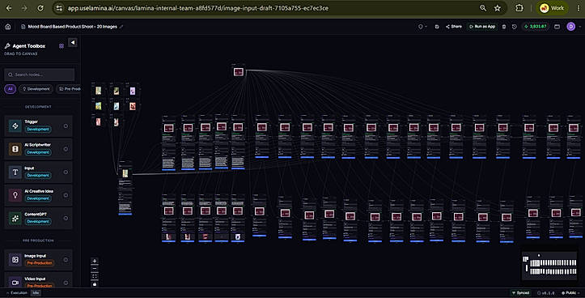The image size is (585, 298).
Task: Select the ContentGPT node item
Action: click(x=38, y=219)
